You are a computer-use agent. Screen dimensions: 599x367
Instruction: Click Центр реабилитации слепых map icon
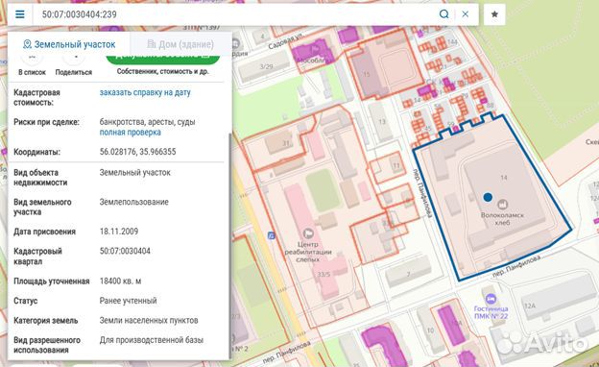point(308,232)
